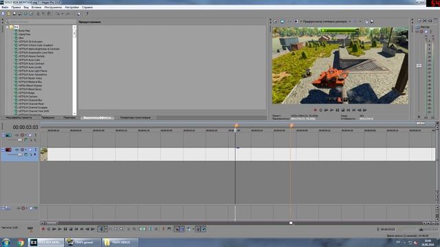The image size is (440, 247).
Task: Open the Auto Ripple mode dropdown arrow
Action: [192, 229]
